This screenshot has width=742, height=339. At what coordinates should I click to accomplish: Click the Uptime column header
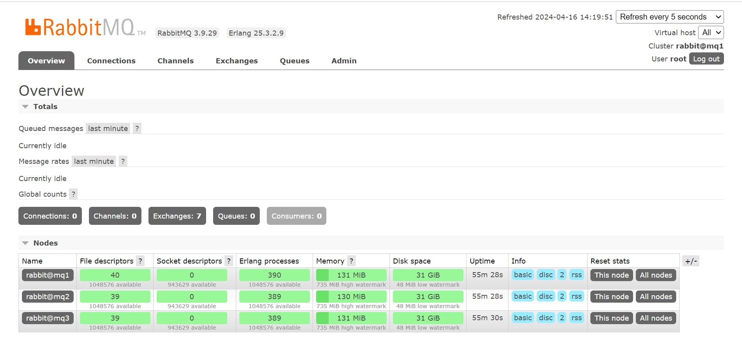click(x=482, y=261)
